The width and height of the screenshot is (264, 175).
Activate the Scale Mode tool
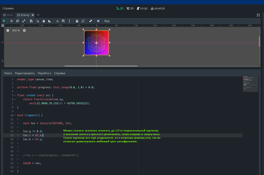coord(24,21)
